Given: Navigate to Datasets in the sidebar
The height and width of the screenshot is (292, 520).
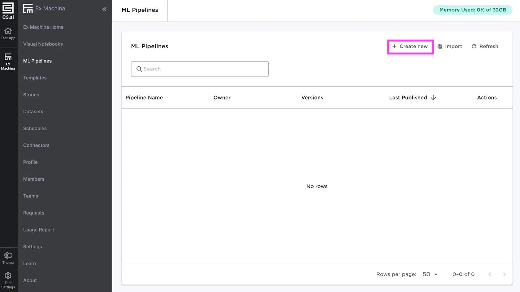Looking at the screenshot, I should (33, 112).
